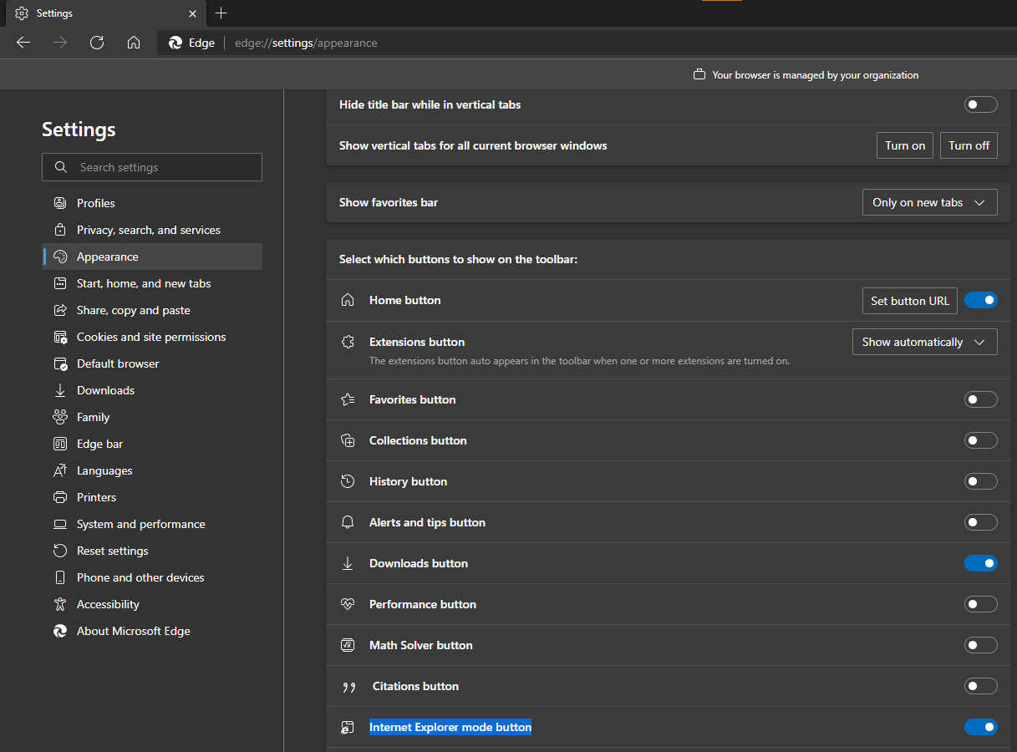Enable the Math Solver button toggle
Screen dimensions: 1017x752
(981, 645)
